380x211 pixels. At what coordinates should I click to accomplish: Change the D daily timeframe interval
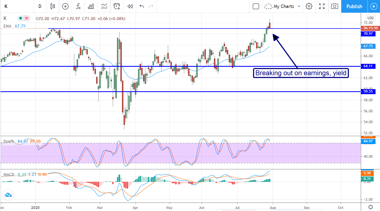(x=40, y=6)
